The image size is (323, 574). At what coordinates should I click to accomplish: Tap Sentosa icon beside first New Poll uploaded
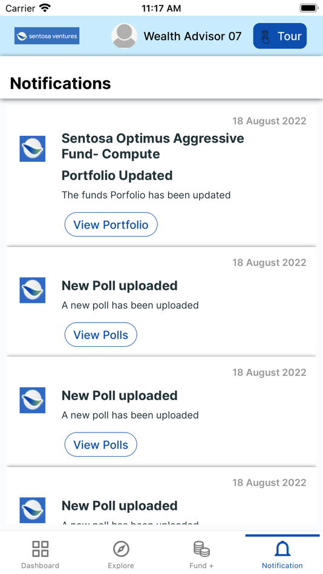tap(33, 290)
